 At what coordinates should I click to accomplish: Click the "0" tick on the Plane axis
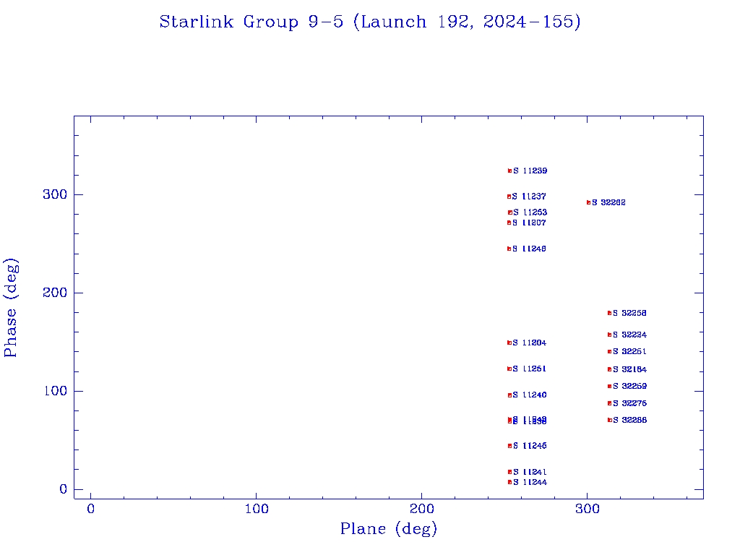point(90,509)
